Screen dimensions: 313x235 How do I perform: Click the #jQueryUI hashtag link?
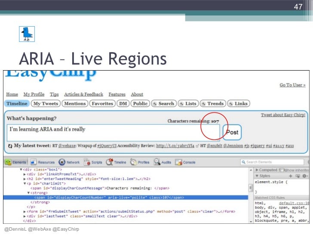coord(107,145)
